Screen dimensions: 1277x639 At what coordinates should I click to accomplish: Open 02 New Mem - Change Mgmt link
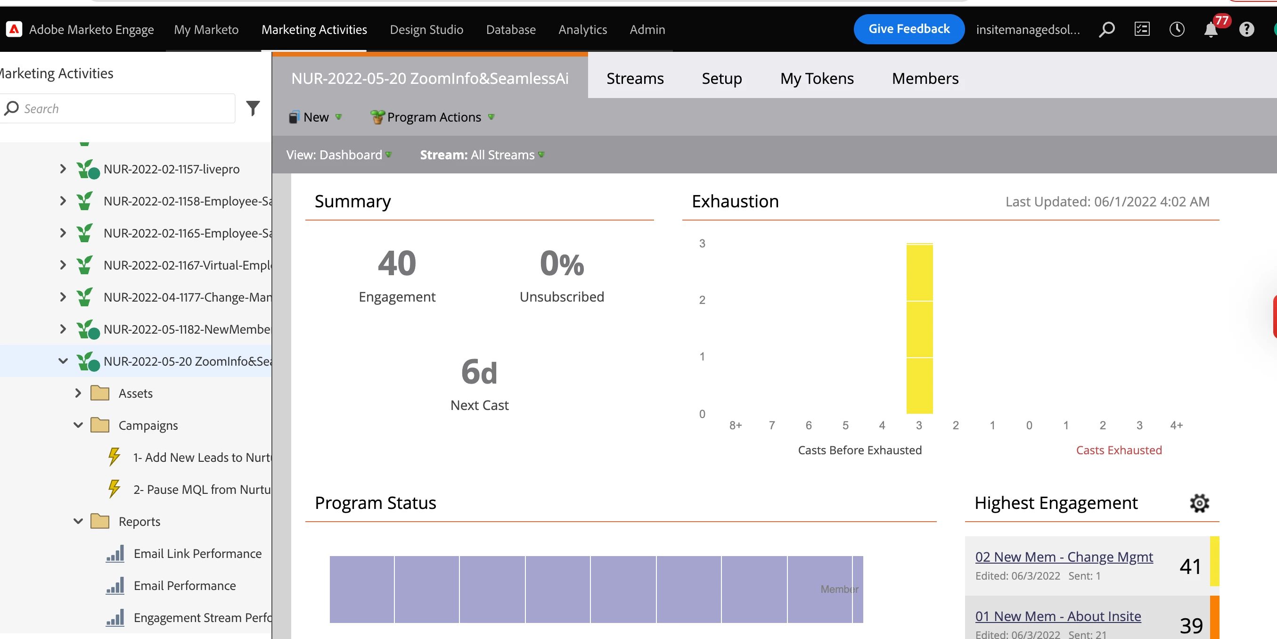click(x=1064, y=557)
